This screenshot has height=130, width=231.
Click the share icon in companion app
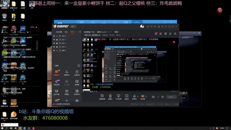point(175,34)
